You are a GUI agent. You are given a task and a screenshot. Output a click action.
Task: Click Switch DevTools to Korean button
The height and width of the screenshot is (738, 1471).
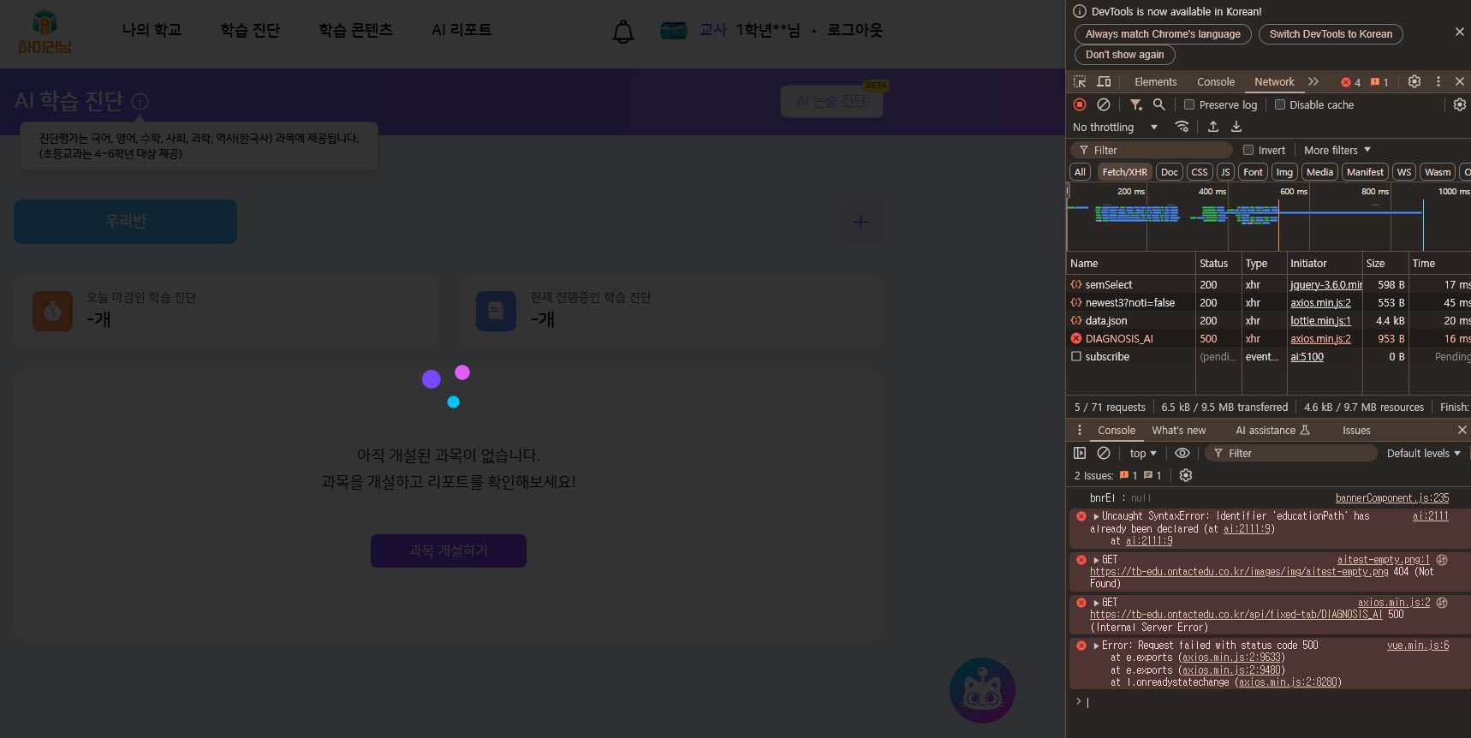pos(1330,34)
